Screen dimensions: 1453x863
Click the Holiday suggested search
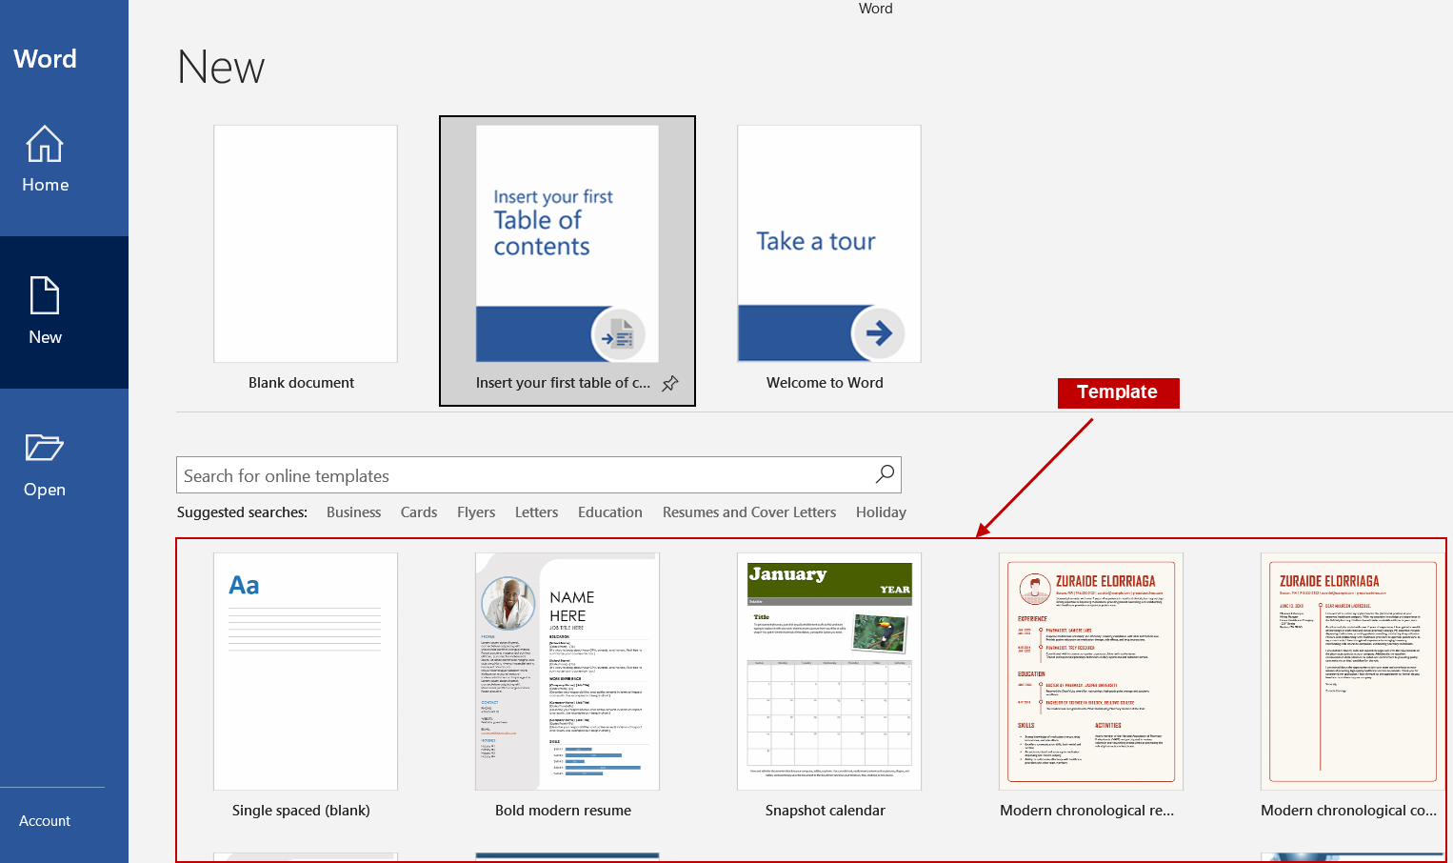[881, 512]
